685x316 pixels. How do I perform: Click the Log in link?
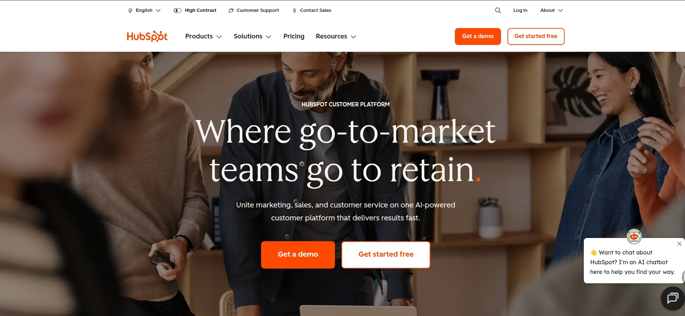click(x=520, y=10)
